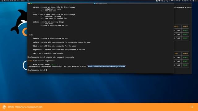The height and width of the screenshot is (111, 198).
Task: Click '--force : force delete an iso' line
Action: click(54, 26)
